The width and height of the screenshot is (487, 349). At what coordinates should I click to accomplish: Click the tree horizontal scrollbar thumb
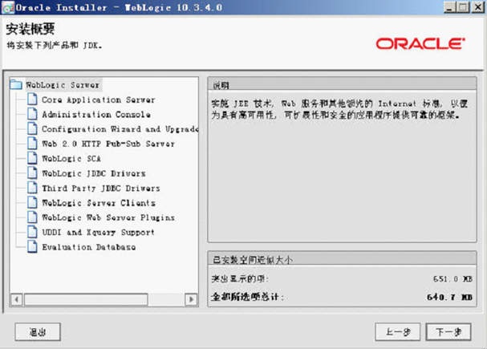[x=86, y=299]
